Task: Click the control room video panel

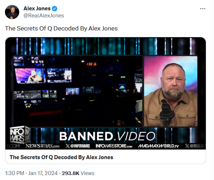Action: [x=77, y=91]
